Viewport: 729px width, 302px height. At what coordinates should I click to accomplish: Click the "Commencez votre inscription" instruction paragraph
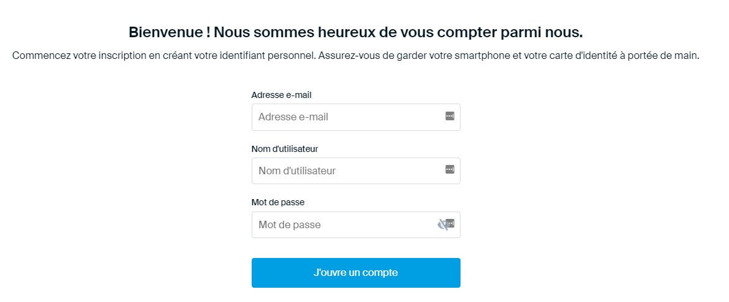pyautogui.click(x=355, y=56)
